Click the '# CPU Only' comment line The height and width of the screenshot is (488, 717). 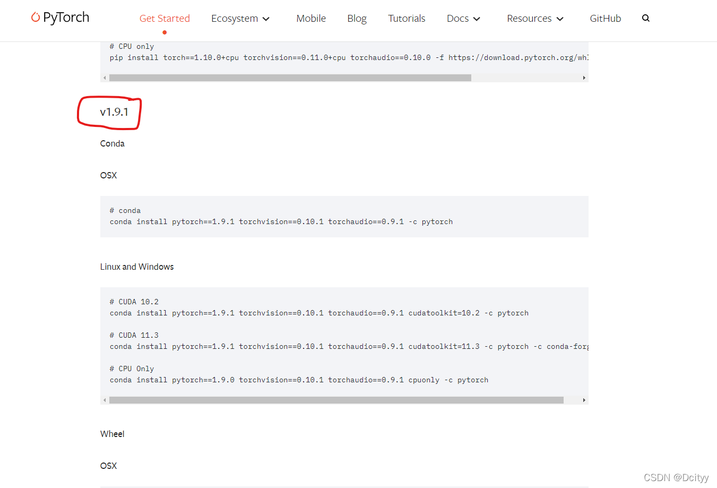pos(132,369)
